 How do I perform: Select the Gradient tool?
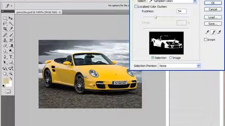pos(11,45)
